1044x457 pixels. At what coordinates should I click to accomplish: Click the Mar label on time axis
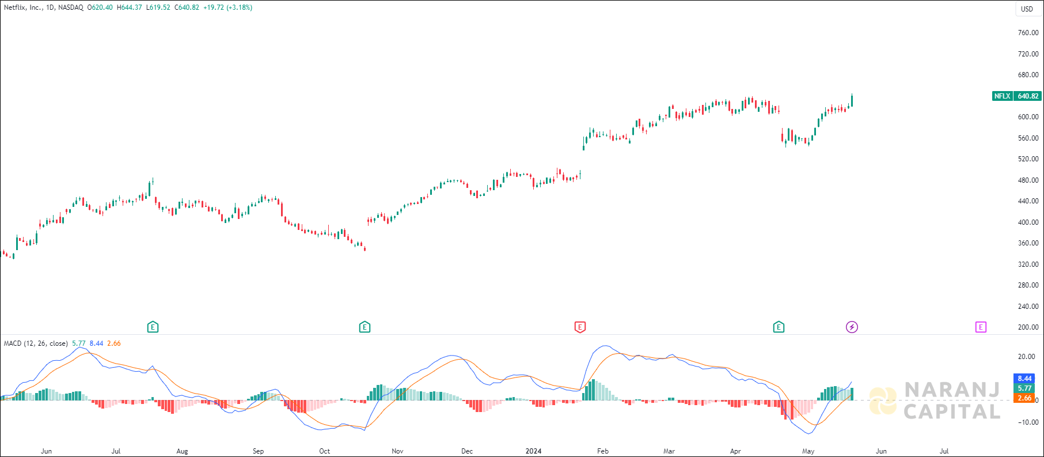pyautogui.click(x=669, y=451)
